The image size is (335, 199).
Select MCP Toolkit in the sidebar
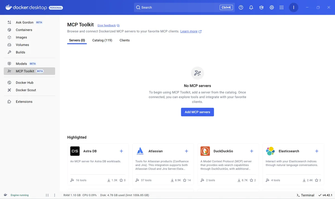tap(29, 71)
